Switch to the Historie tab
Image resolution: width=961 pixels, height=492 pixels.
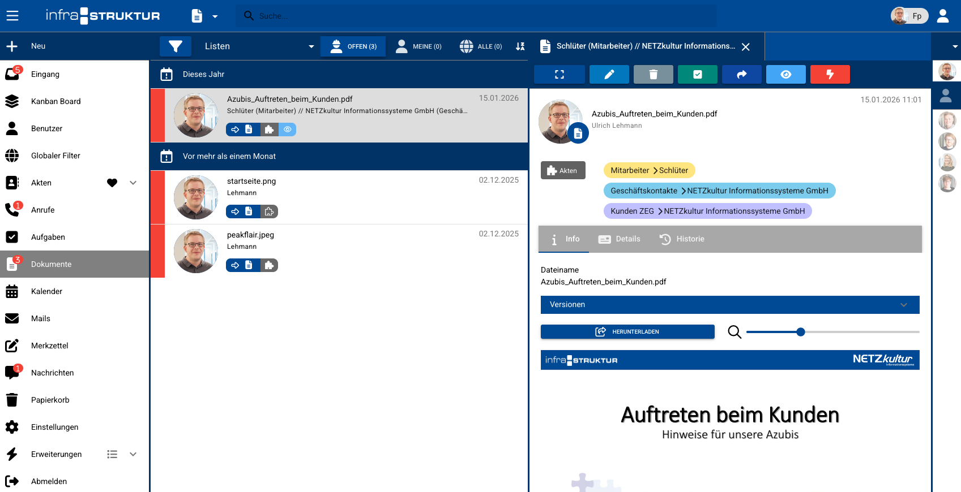682,239
